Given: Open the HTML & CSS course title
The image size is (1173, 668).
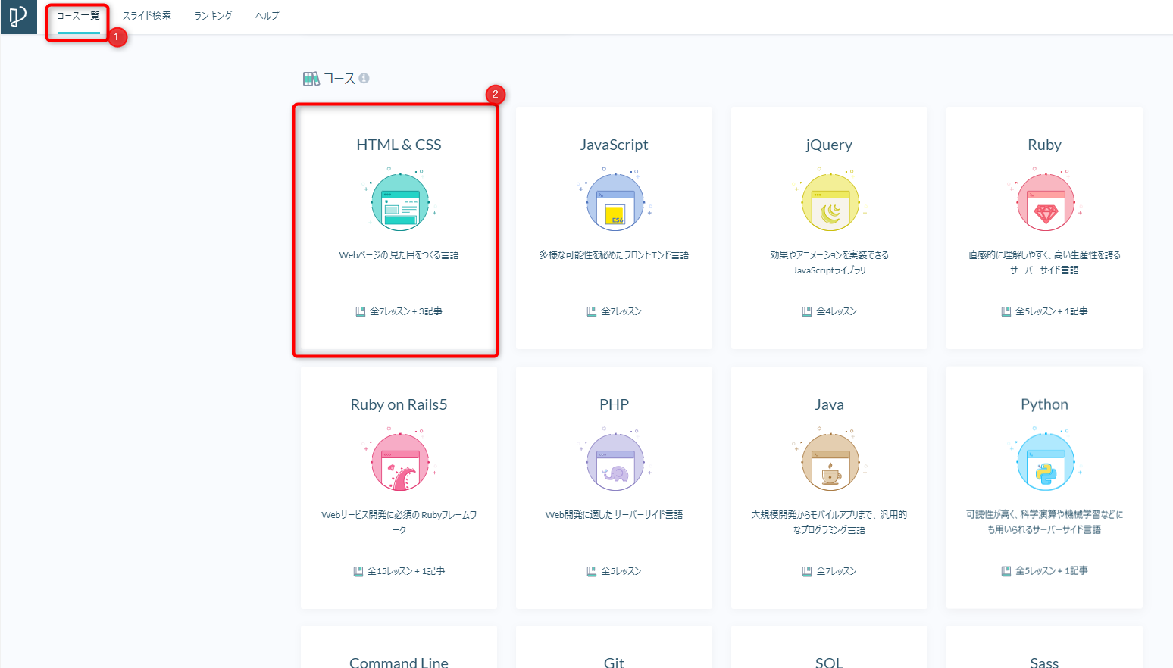Looking at the screenshot, I should 399,145.
